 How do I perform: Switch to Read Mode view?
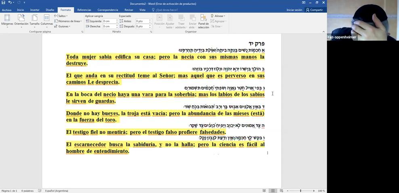tap(264, 191)
